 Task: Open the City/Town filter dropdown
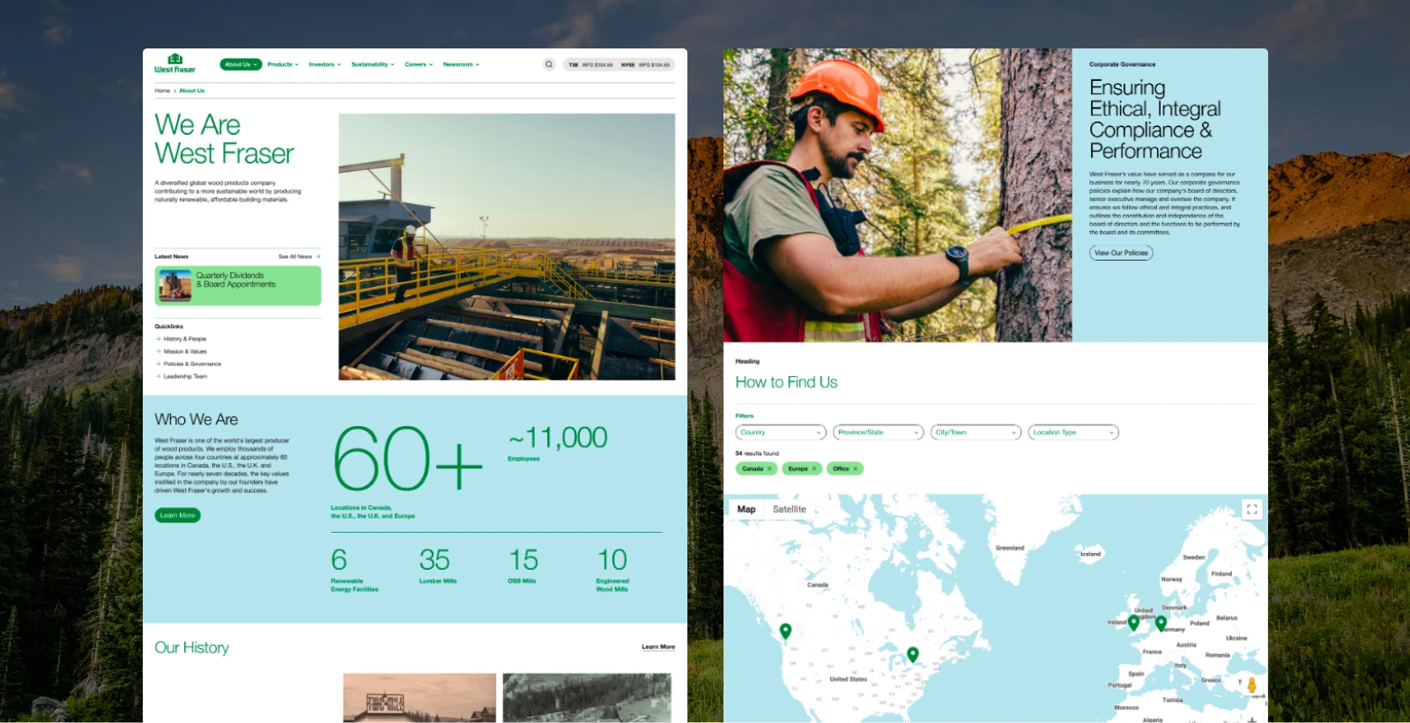point(976,432)
